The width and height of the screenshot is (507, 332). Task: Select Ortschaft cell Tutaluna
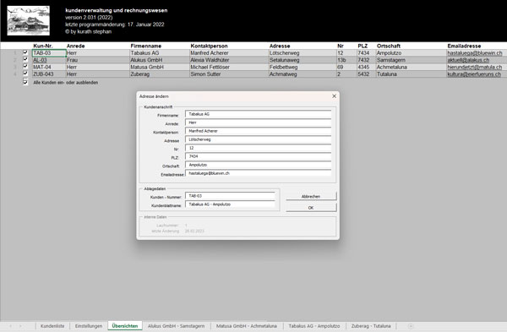(x=412, y=74)
